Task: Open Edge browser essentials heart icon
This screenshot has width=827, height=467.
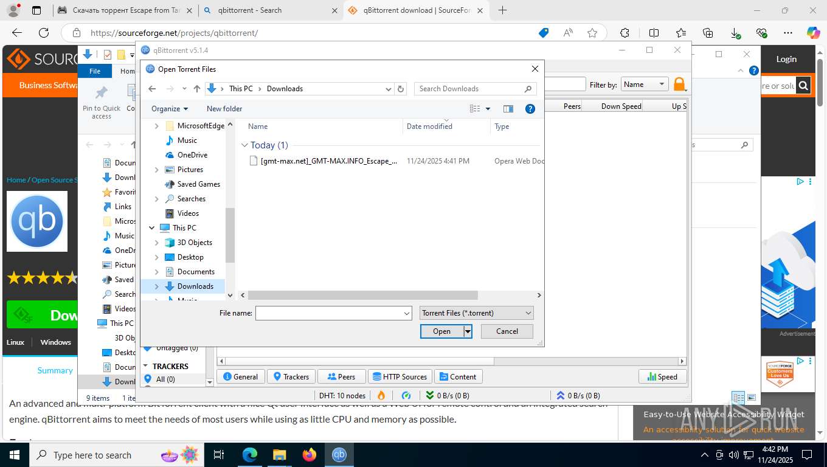Action: pos(761,33)
